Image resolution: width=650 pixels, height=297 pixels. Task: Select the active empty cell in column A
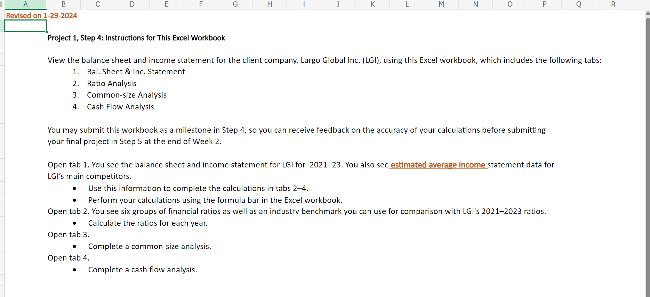point(25,26)
